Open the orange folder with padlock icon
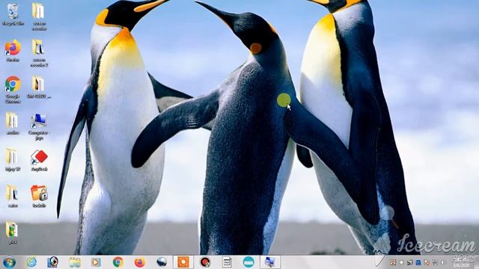 point(39,196)
